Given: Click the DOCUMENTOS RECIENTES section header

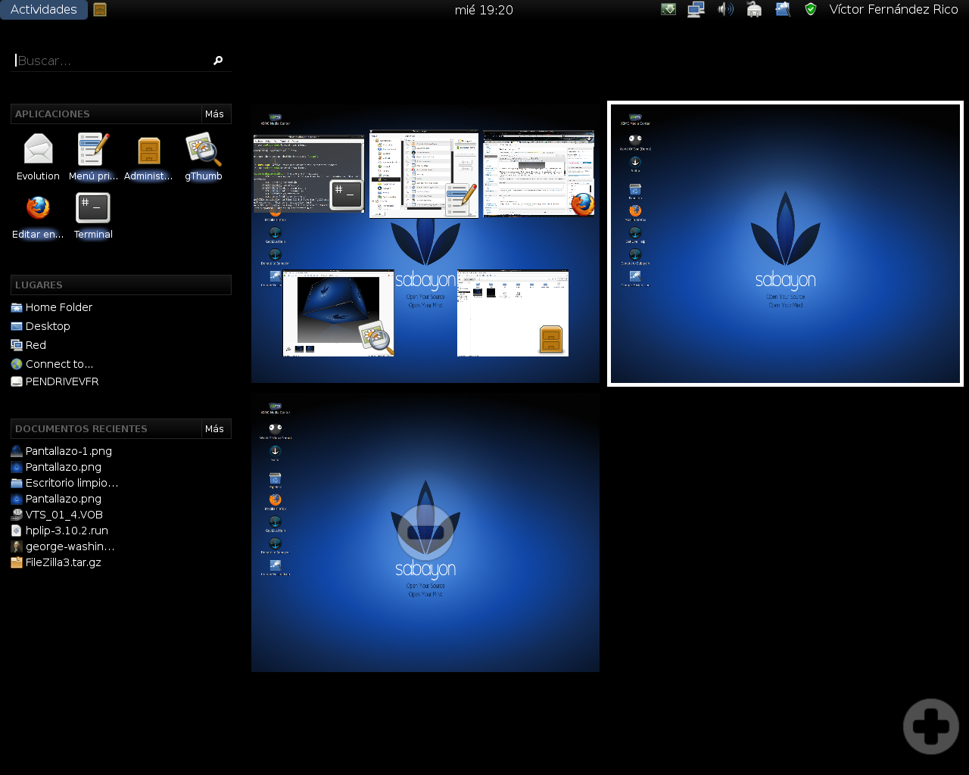Looking at the screenshot, I should tap(106, 429).
